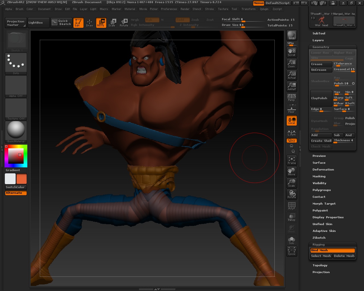Toggle Local symmetry mode off
The height and width of the screenshot is (291, 364).
(291, 120)
